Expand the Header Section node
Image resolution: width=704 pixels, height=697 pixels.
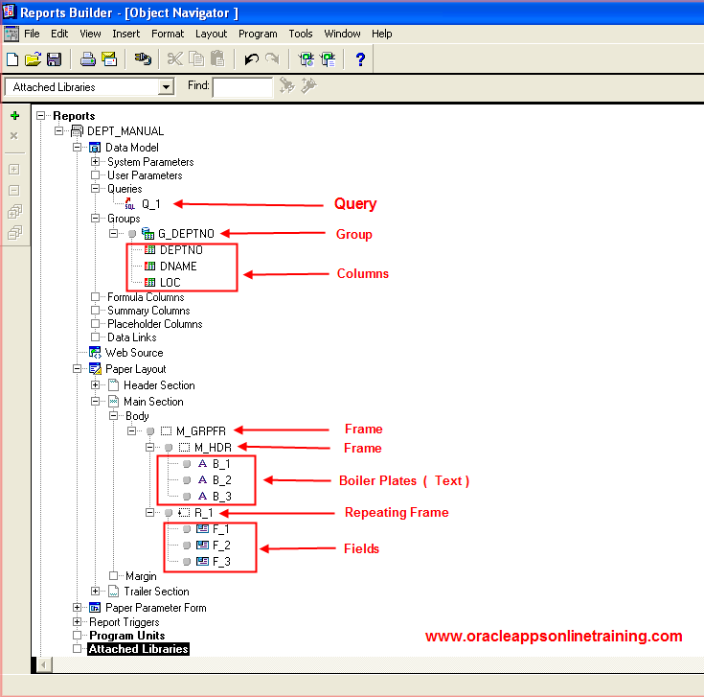pyautogui.click(x=95, y=384)
